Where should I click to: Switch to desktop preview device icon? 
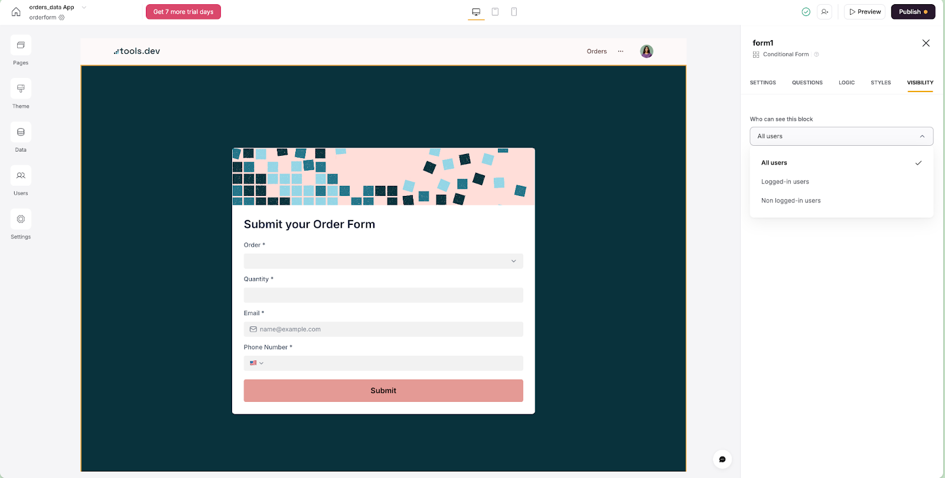(476, 12)
